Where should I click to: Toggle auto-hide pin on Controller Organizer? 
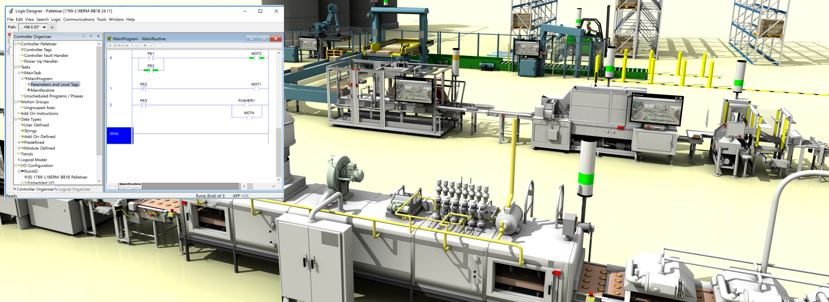pos(91,36)
